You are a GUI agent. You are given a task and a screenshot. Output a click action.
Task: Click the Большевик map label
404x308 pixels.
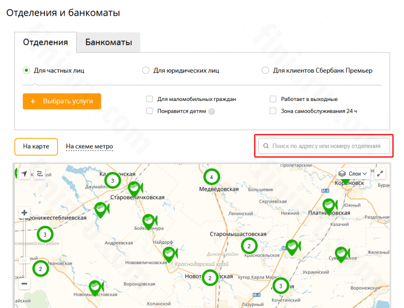point(261,189)
